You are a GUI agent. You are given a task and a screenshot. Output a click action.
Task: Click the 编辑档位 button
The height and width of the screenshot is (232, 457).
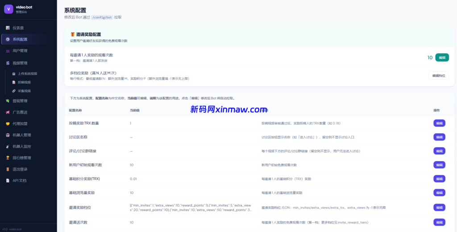pos(438,75)
